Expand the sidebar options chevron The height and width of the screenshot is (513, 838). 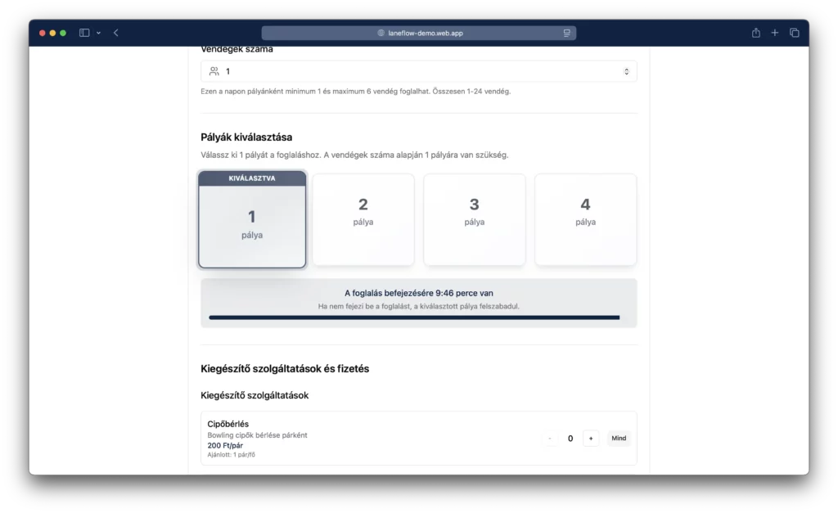click(99, 33)
